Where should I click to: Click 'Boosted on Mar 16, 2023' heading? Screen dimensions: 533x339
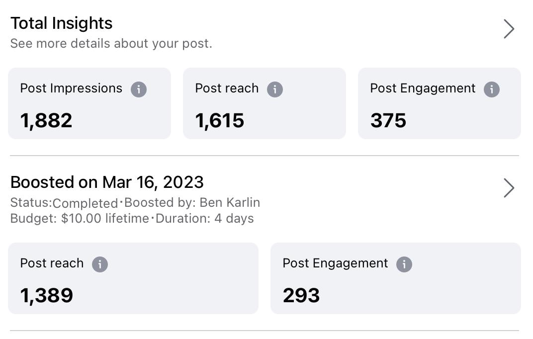[x=107, y=182]
